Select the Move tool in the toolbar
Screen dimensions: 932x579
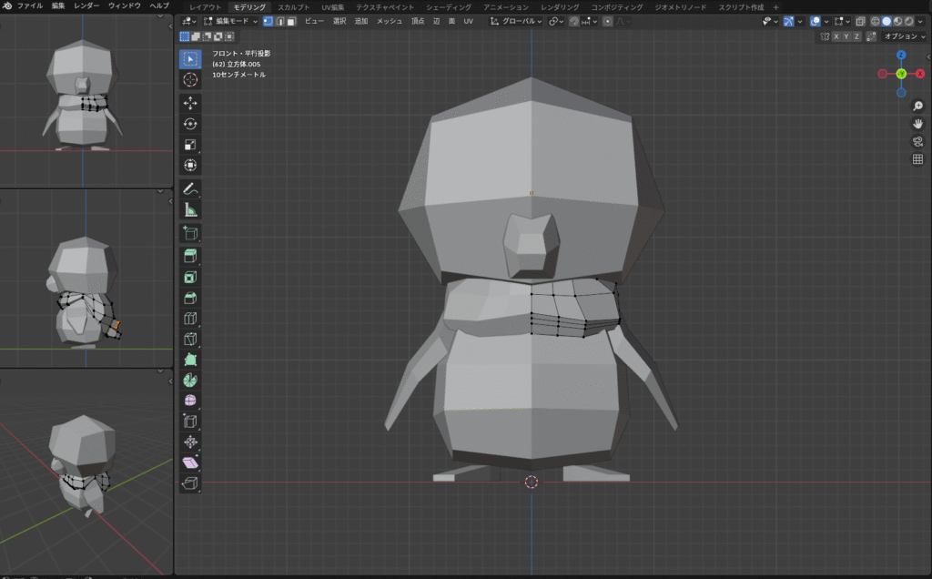tap(190, 103)
